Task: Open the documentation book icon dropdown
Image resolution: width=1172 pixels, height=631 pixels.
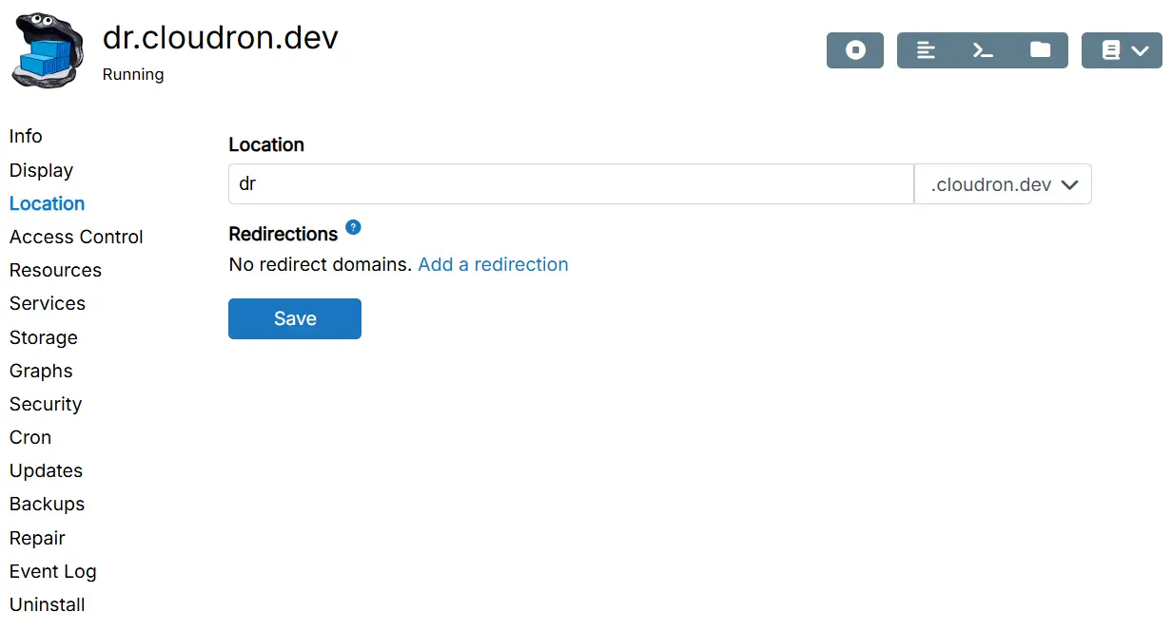Action: pyautogui.click(x=1123, y=50)
